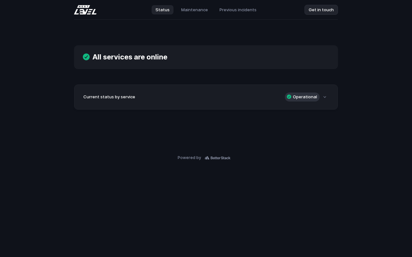Click the Current status by service label

click(x=109, y=97)
